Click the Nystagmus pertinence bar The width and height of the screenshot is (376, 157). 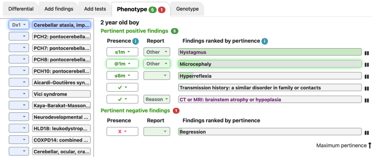tap(270, 52)
